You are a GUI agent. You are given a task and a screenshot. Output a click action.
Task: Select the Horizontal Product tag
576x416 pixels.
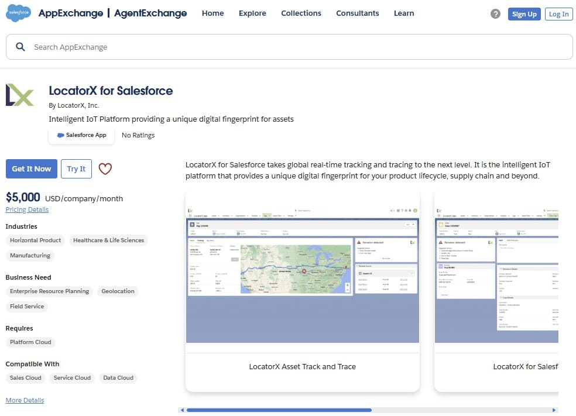[35, 240]
